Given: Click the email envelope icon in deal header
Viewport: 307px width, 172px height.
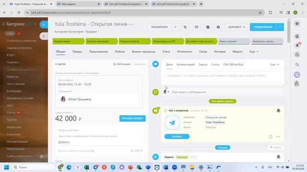Looking at the screenshot, I should [x=196, y=27].
